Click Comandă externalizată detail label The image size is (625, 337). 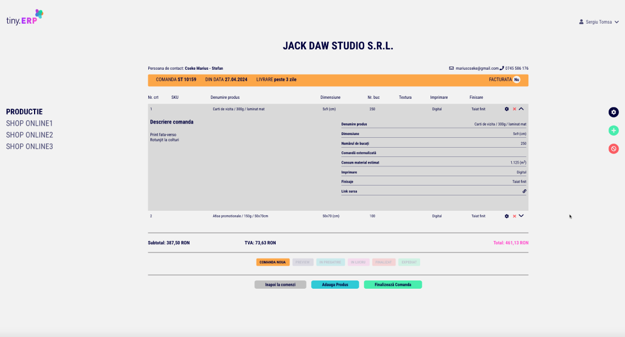coord(359,153)
